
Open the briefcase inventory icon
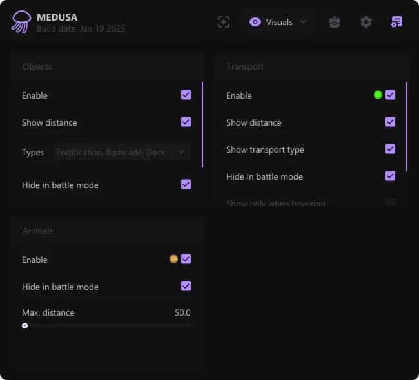point(334,22)
